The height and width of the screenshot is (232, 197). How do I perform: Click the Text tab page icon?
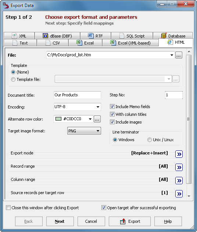[x=15, y=43]
